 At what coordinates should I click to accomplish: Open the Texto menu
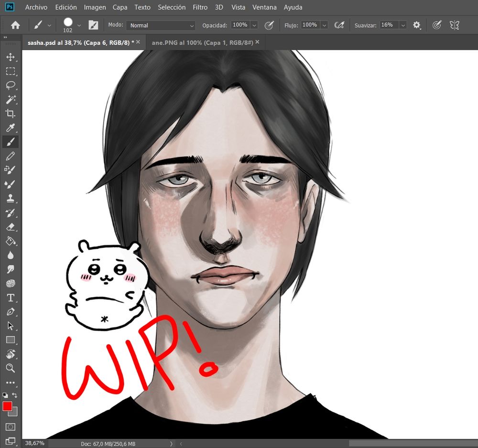[x=142, y=7]
